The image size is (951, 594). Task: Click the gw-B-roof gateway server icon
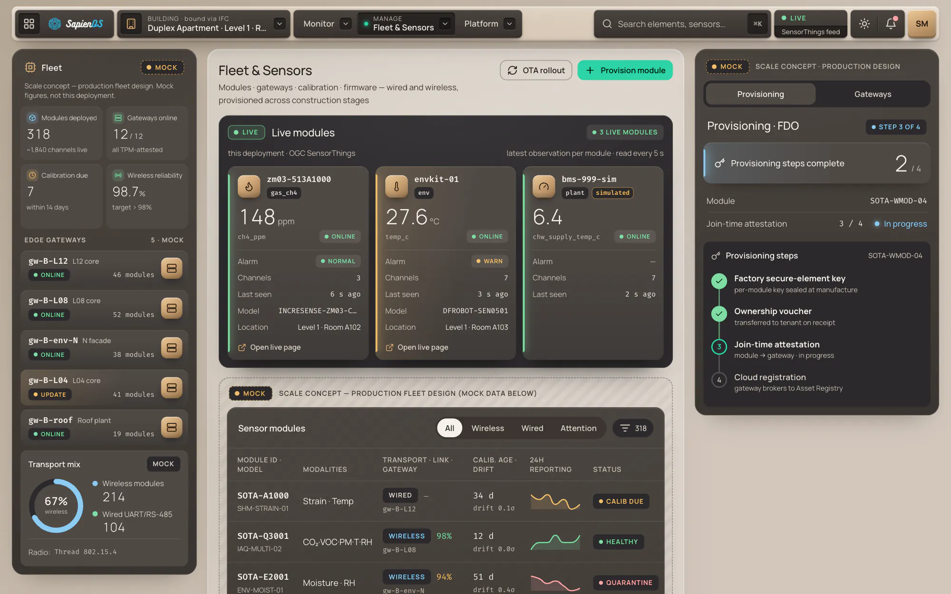coord(172,427)
